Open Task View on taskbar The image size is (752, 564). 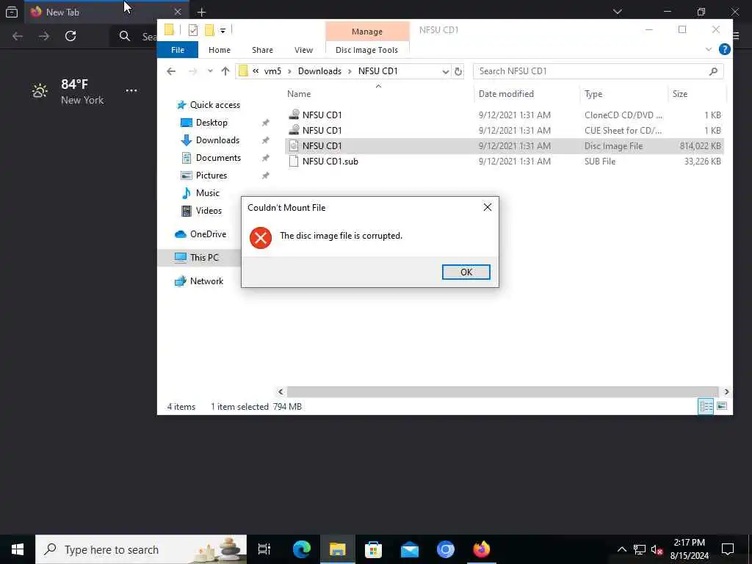click(264, 549)
